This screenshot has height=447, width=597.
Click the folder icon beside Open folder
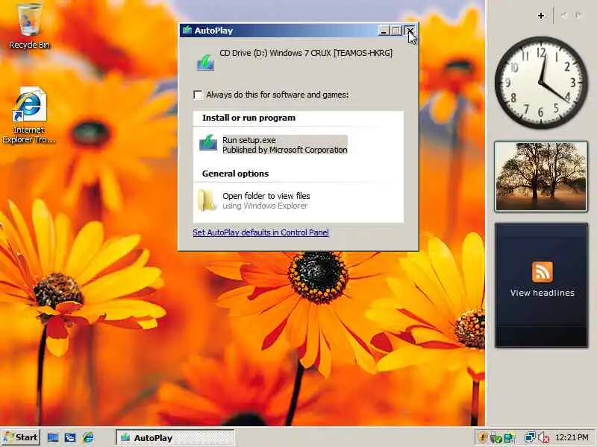tap(207, 200)
